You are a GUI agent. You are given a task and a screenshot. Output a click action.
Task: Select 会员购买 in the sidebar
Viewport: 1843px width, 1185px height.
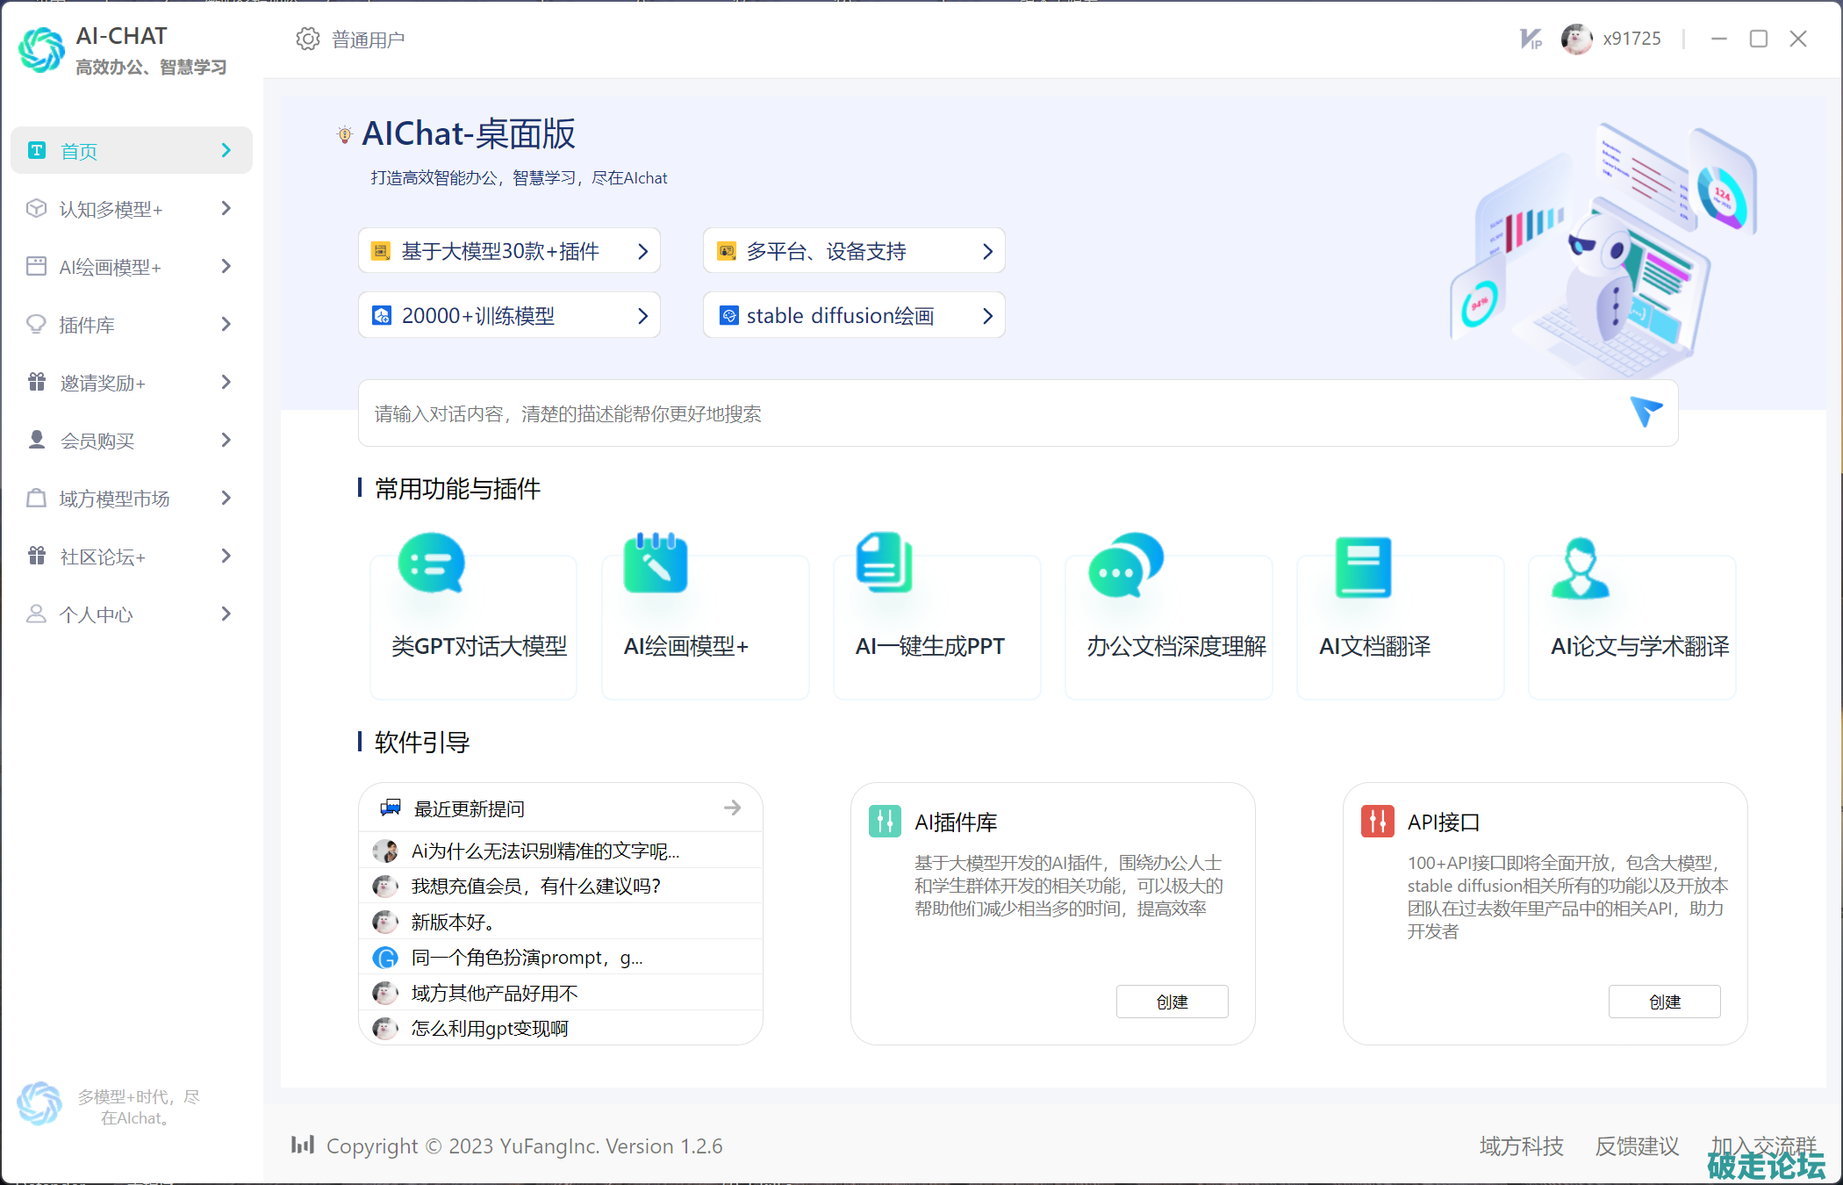pos(97,441)
